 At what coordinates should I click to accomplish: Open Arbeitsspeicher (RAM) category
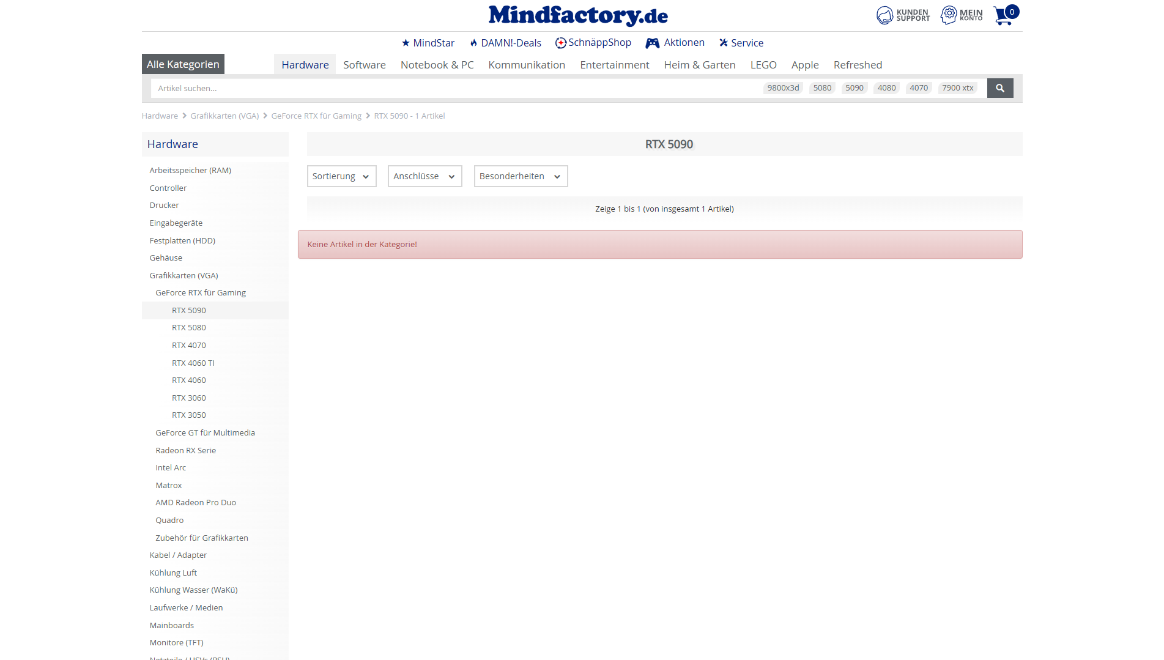tap(190, 171)
